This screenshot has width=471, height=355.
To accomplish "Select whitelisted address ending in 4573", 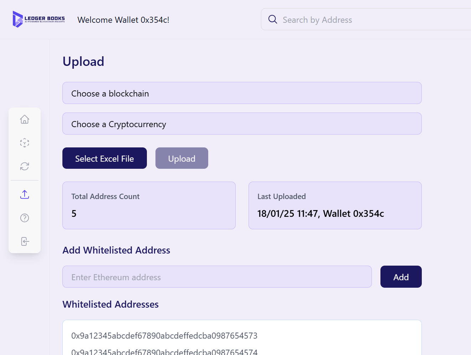I will tap(164, 336).
